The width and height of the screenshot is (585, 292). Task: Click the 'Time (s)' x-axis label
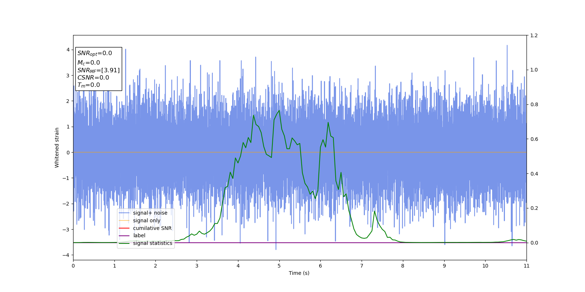click(299, 273)
